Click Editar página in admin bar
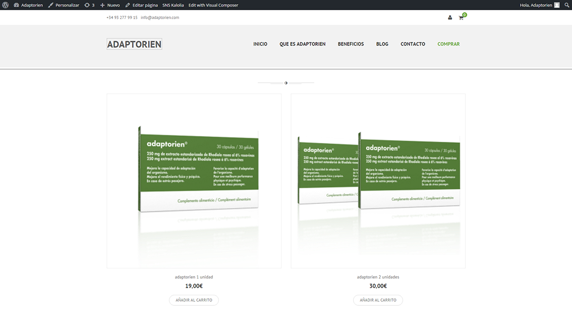The width and height of the screenshot is (572, 321). click(141, 5)
